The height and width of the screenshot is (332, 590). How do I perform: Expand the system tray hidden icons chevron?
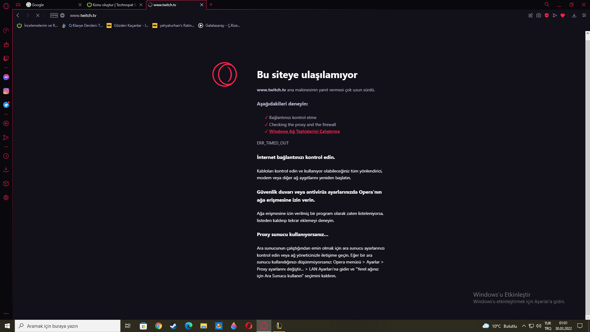[x=524, y=326]
